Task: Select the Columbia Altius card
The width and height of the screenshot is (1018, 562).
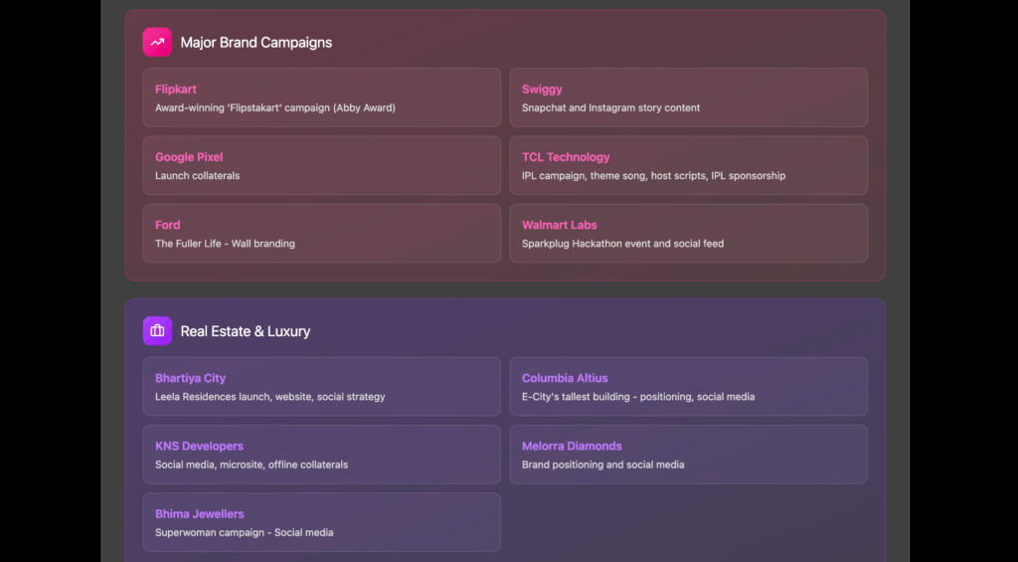Action: [x=688, y=386]
